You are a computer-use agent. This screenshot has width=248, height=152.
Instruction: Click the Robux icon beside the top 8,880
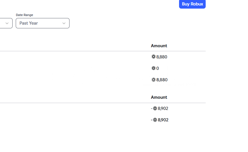(x=153, y=56)
